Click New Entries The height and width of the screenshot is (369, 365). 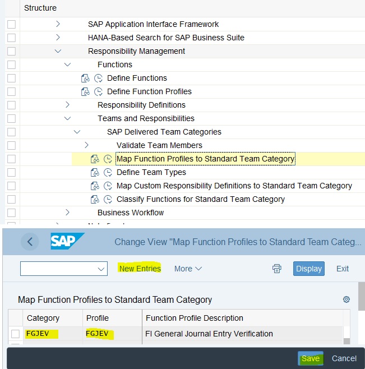[140, 269]
